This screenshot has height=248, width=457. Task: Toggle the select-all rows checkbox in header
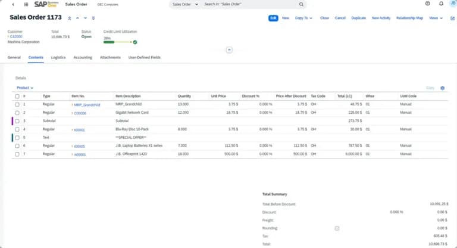coord(17,96)
